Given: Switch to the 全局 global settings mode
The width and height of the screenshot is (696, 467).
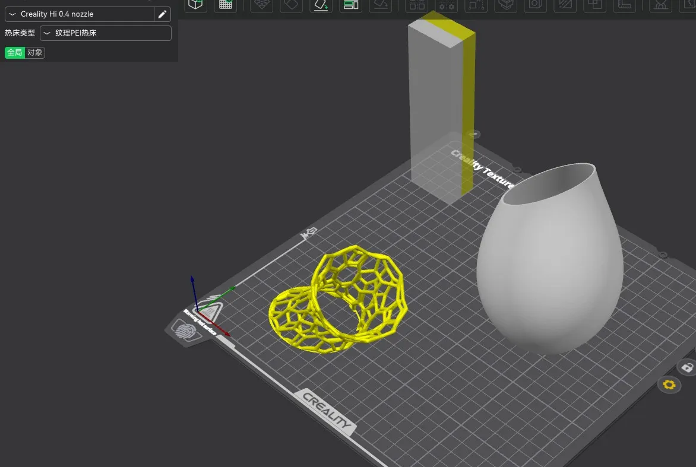Looking at the screenshot, I should point(15,53).
